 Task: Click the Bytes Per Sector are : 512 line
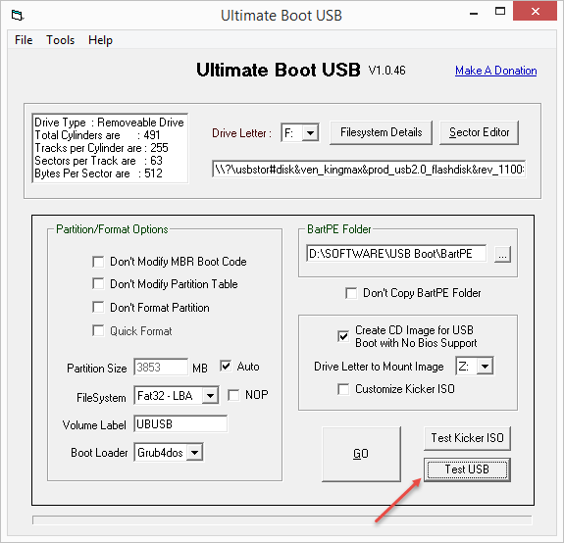98,173
